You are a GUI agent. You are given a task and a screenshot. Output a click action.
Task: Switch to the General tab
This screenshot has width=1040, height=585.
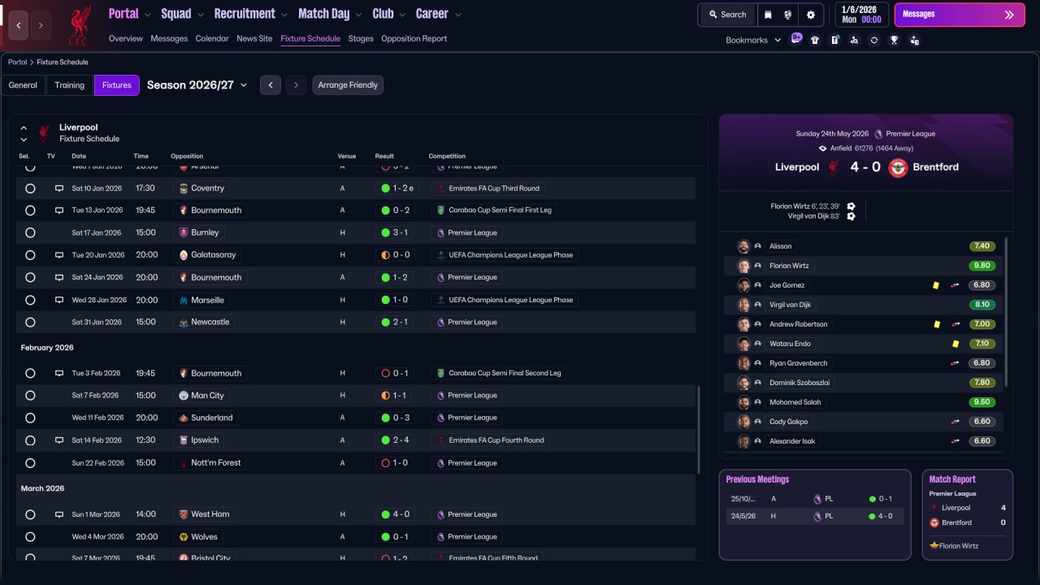(23, 85)
